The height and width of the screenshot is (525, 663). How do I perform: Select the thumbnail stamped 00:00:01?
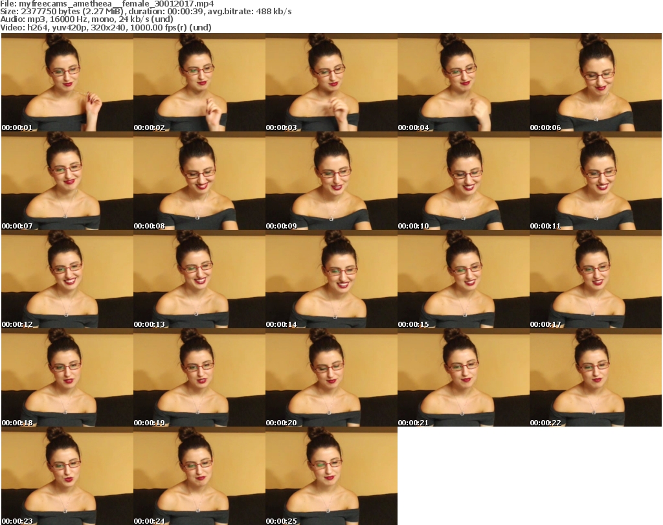point(67,82)
